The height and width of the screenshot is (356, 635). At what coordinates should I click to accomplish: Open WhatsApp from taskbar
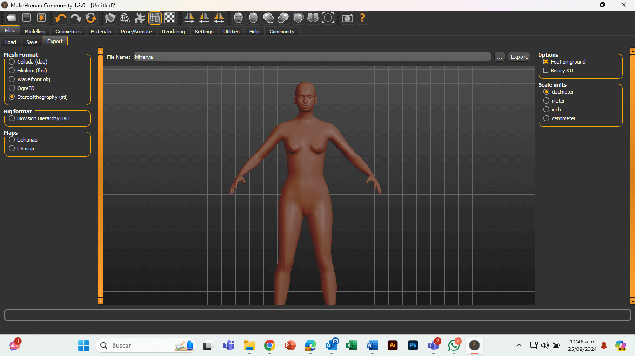pos(454,345)
